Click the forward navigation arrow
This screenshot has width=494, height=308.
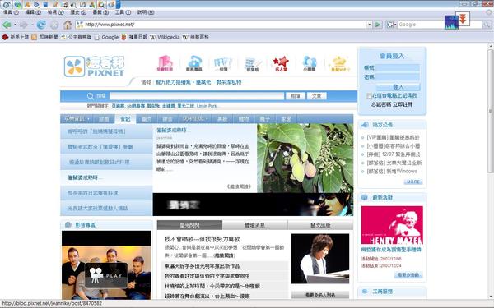[x=23, y=25]
